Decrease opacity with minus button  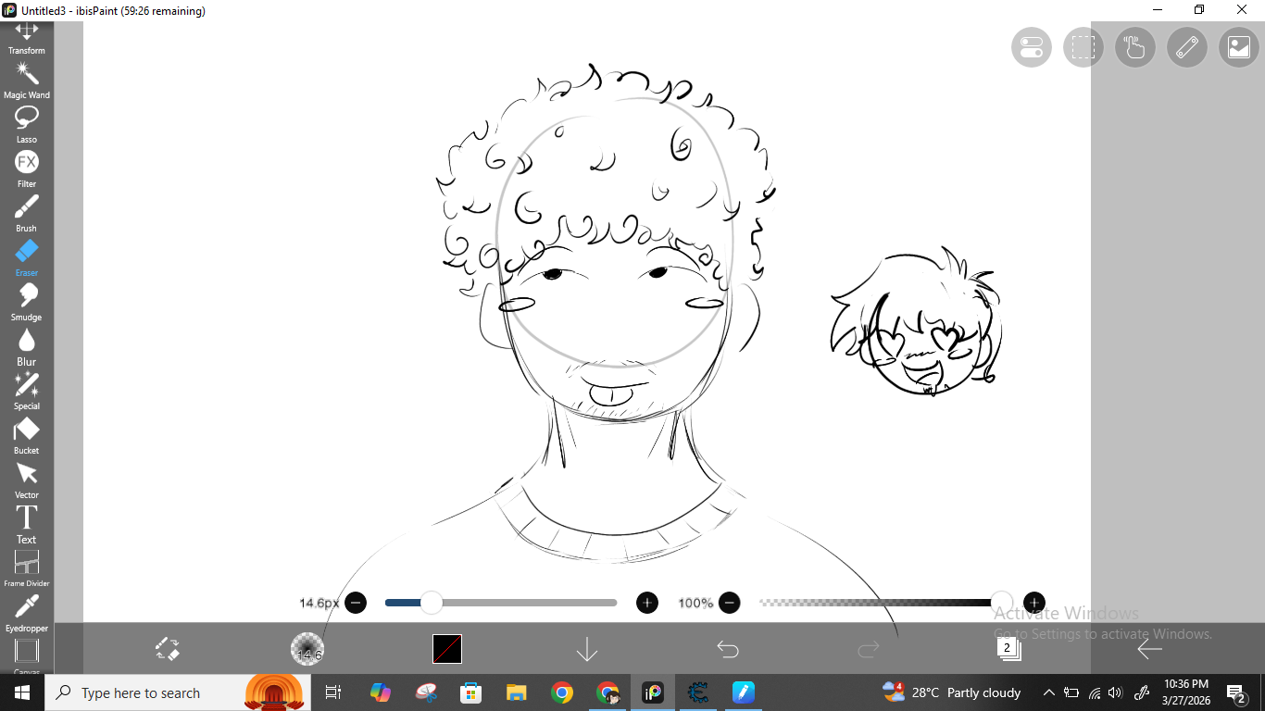[730, 603]
